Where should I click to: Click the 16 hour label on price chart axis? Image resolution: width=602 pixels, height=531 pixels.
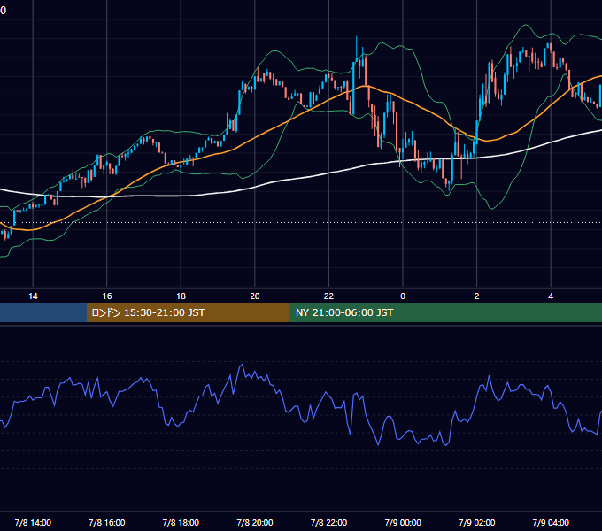click(107, 296)
